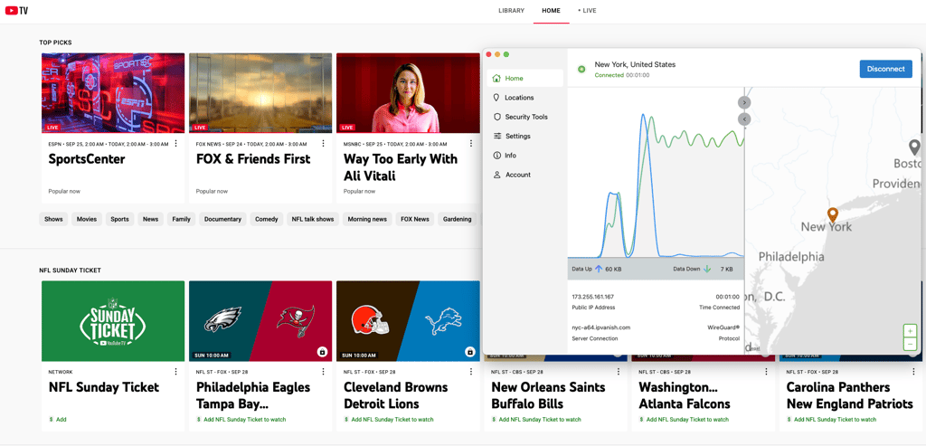Screen dimensions: 926x446
Task: Open Info in IPVanish sidebar
Action: [524, 156]
